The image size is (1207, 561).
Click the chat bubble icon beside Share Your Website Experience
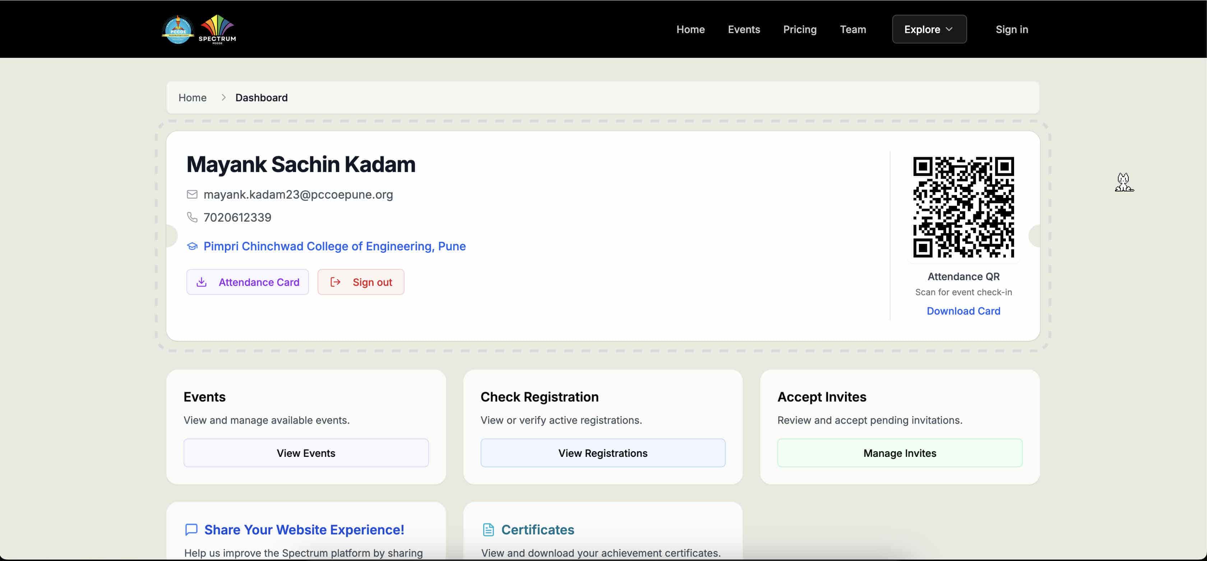click(191, 530)
